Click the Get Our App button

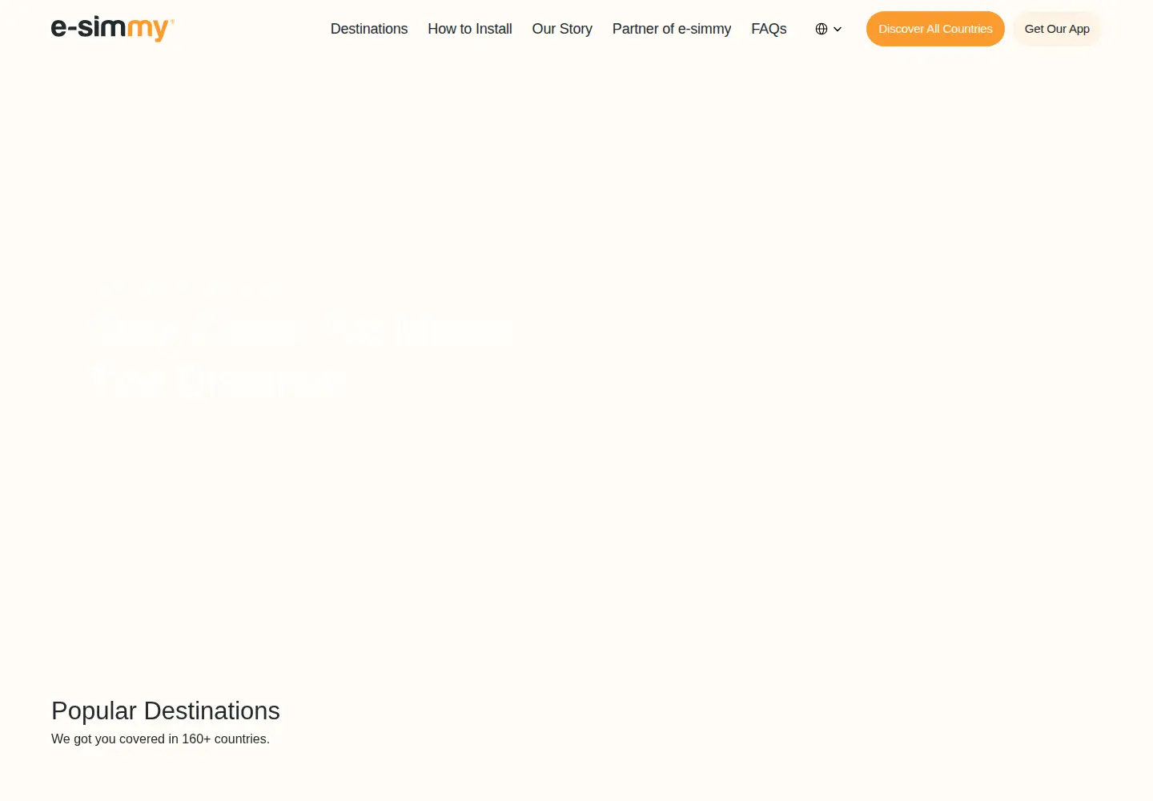[x=1057, y=29]
